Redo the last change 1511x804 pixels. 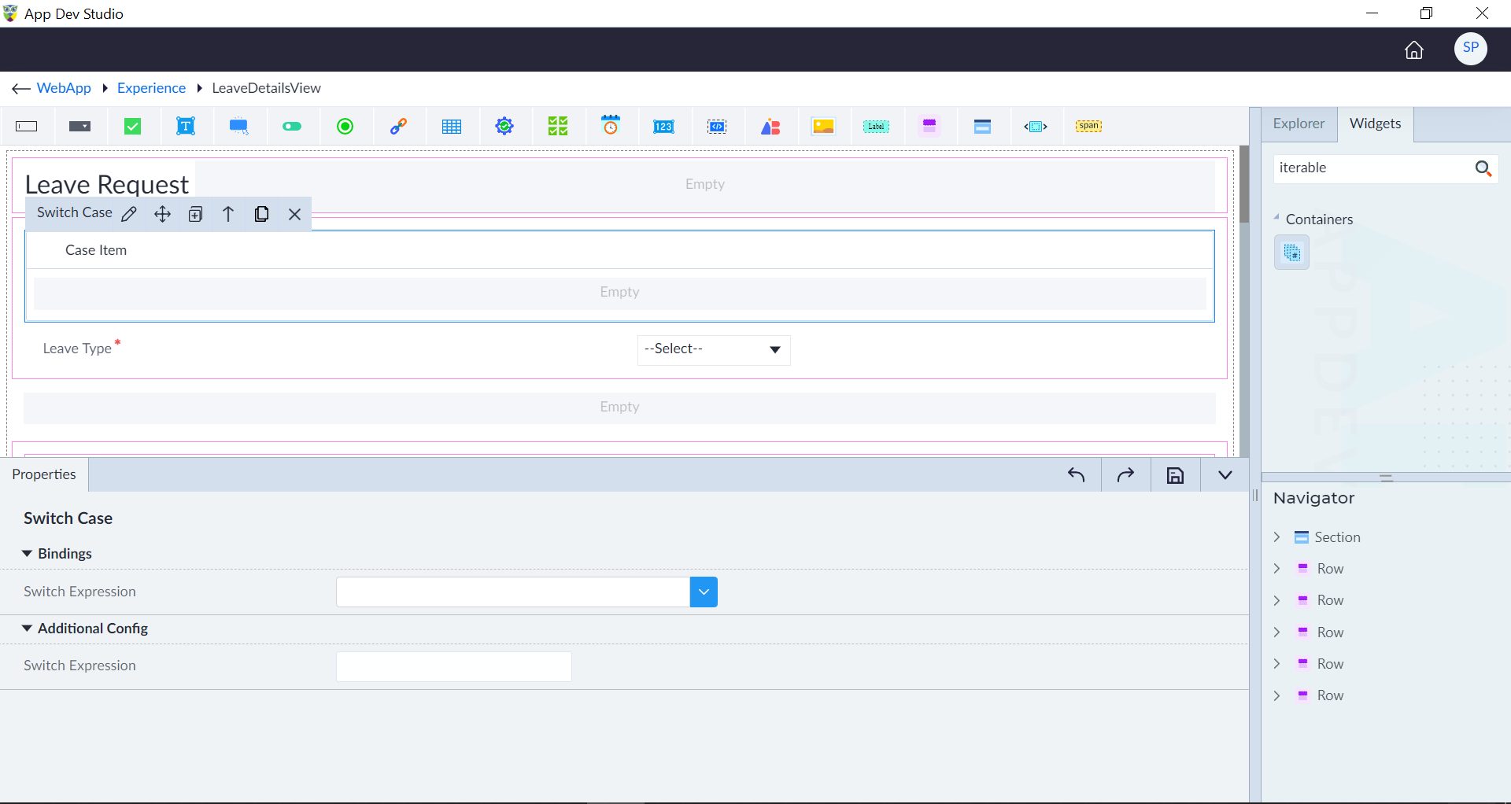pos(1125,475)
